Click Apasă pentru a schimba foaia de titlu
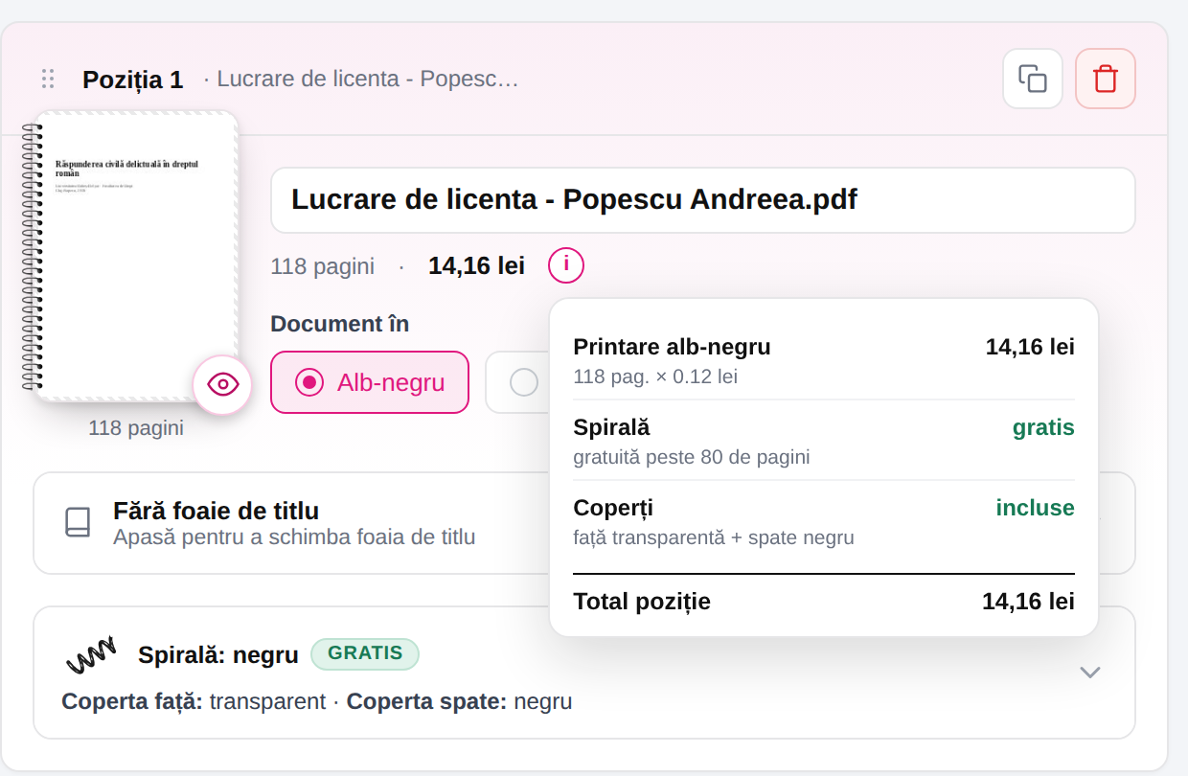Screen dimensions: 1188x776 (x=294, y=536)
